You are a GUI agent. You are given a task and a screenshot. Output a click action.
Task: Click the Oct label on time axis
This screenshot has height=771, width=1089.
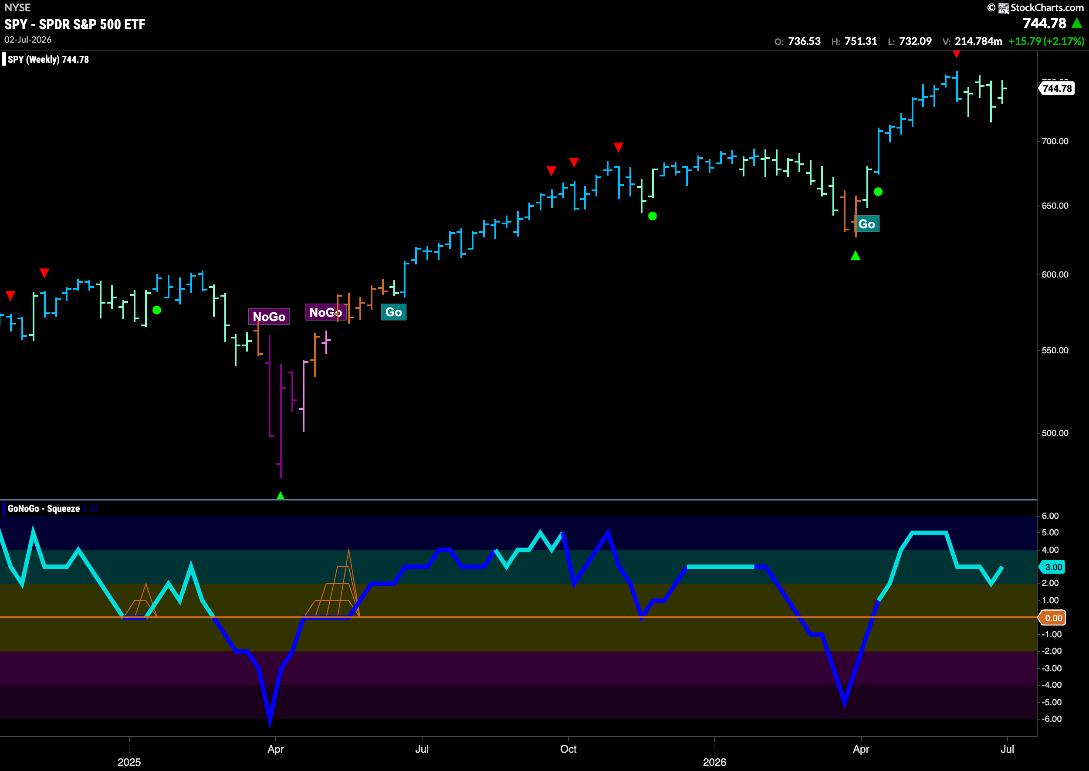click(568, 749)
